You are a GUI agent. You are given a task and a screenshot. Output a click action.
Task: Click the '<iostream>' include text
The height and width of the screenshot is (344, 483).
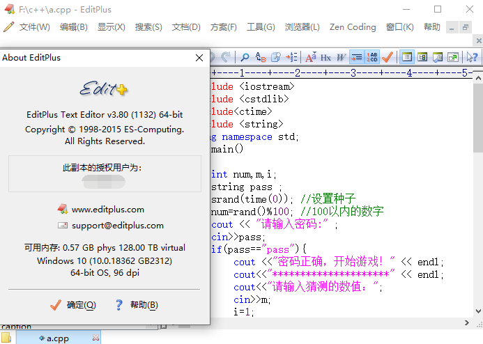pyautogui.click(x=267, y=87)
